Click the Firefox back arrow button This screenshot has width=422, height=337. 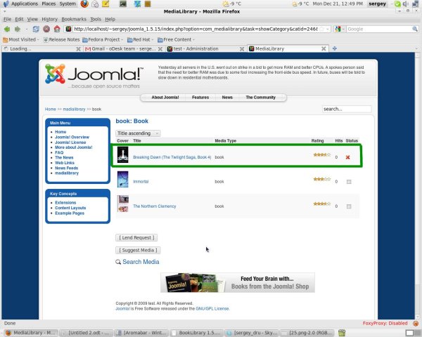[x=7, y=29]
